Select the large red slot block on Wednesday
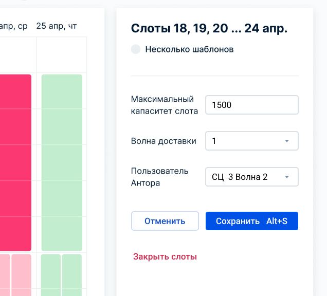Screen dimensions: 327x296 [14, 162]
